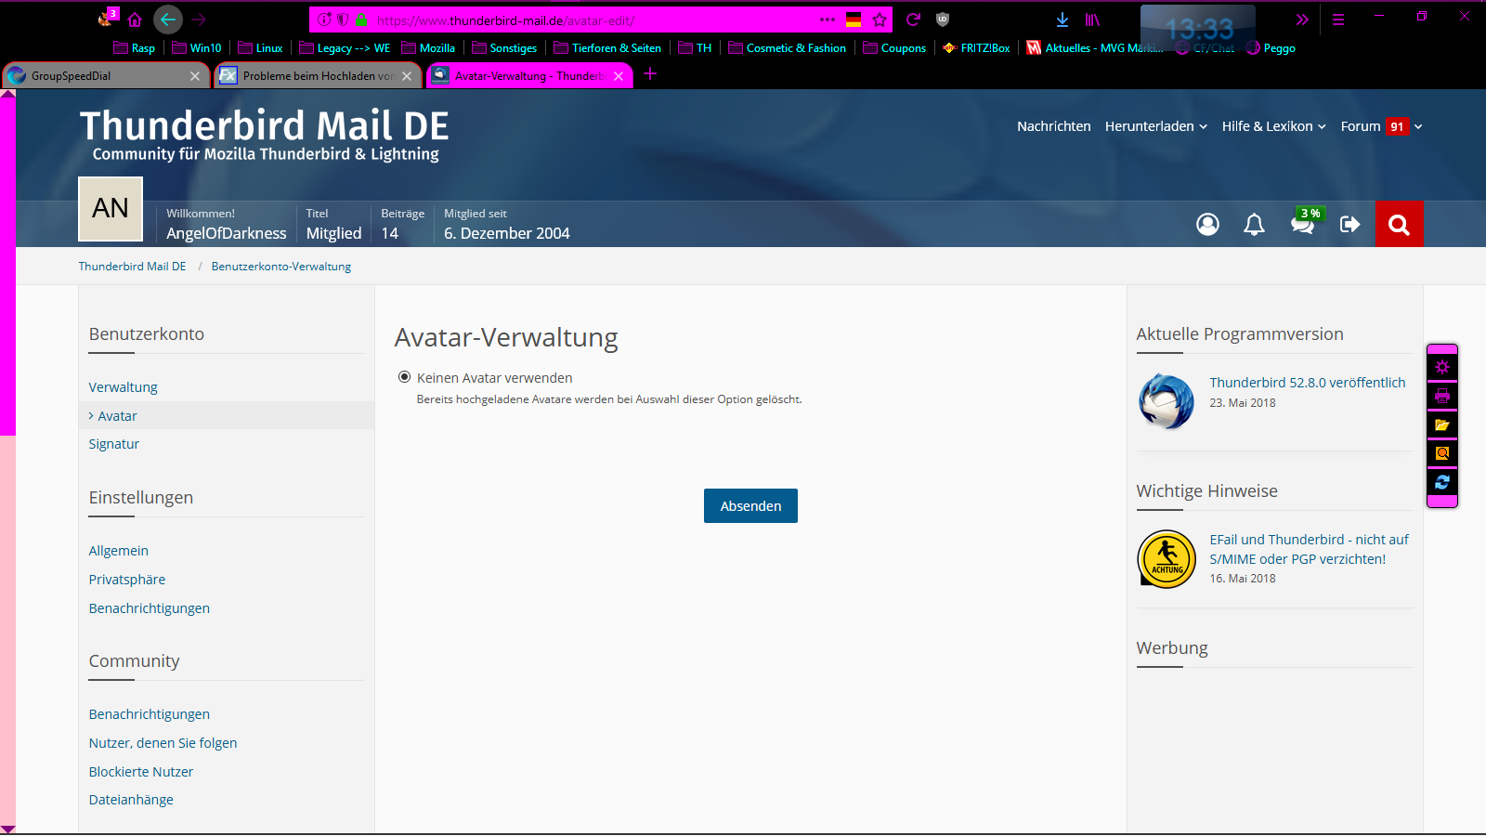Open the browser library icon
Image resolution: width=1486 pixels, height=836 pixels.
[x=1092, y=20]
